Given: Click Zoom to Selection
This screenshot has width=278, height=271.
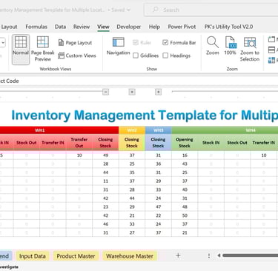Looking at the screenshot, I should pyautogui.click(x=250, y=49).
